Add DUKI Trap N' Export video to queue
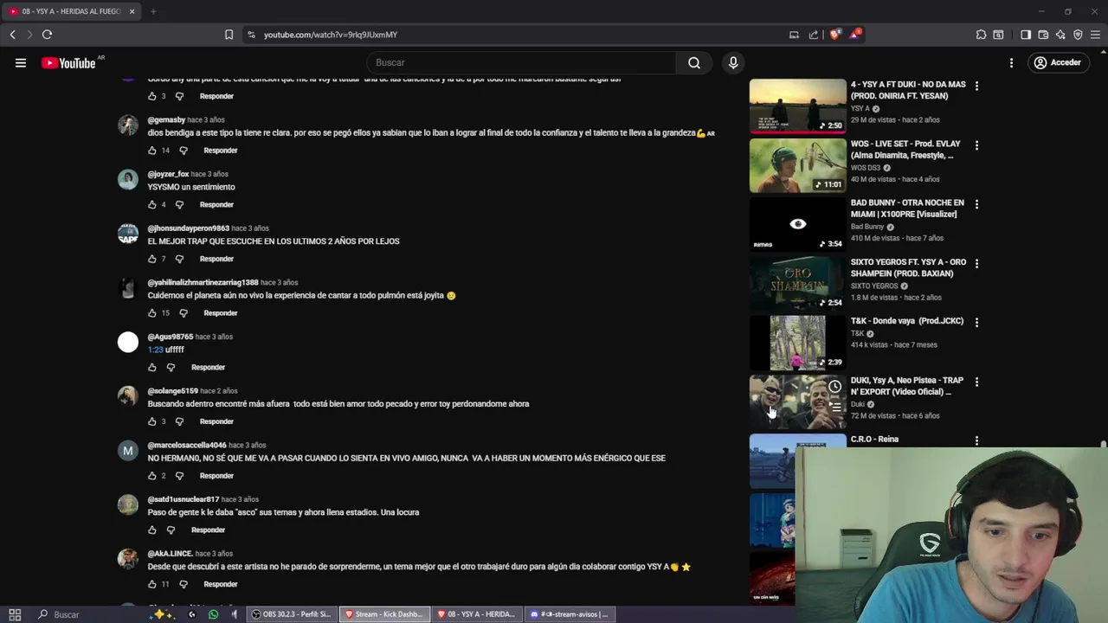 click(834, 405)
